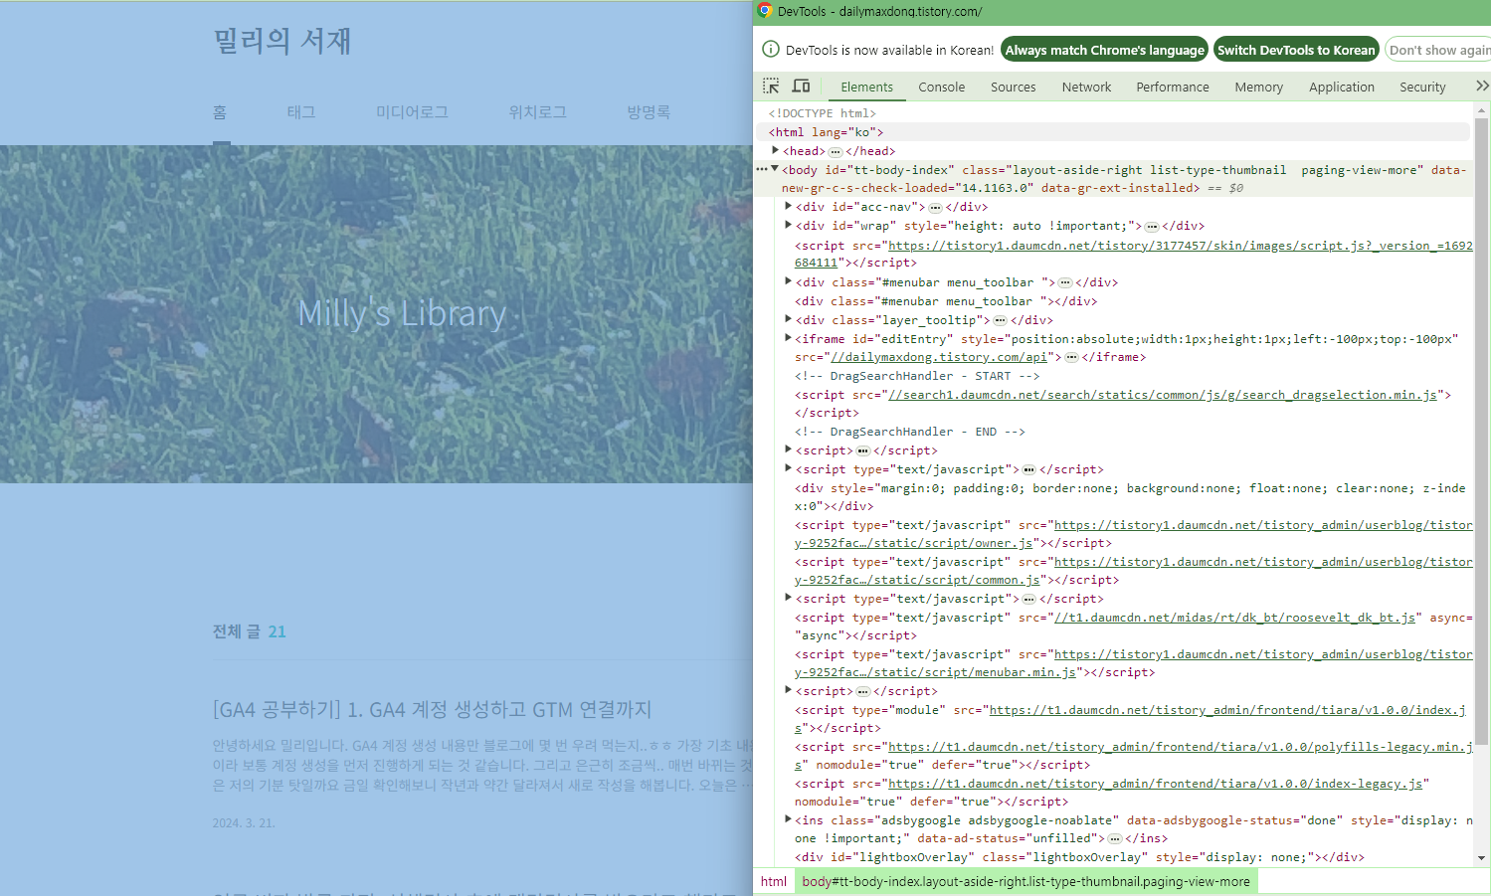Click the scrollbar up arrow in Elements panel
Viewport: 1491px width, 896px height.
tap(1482, 109)
